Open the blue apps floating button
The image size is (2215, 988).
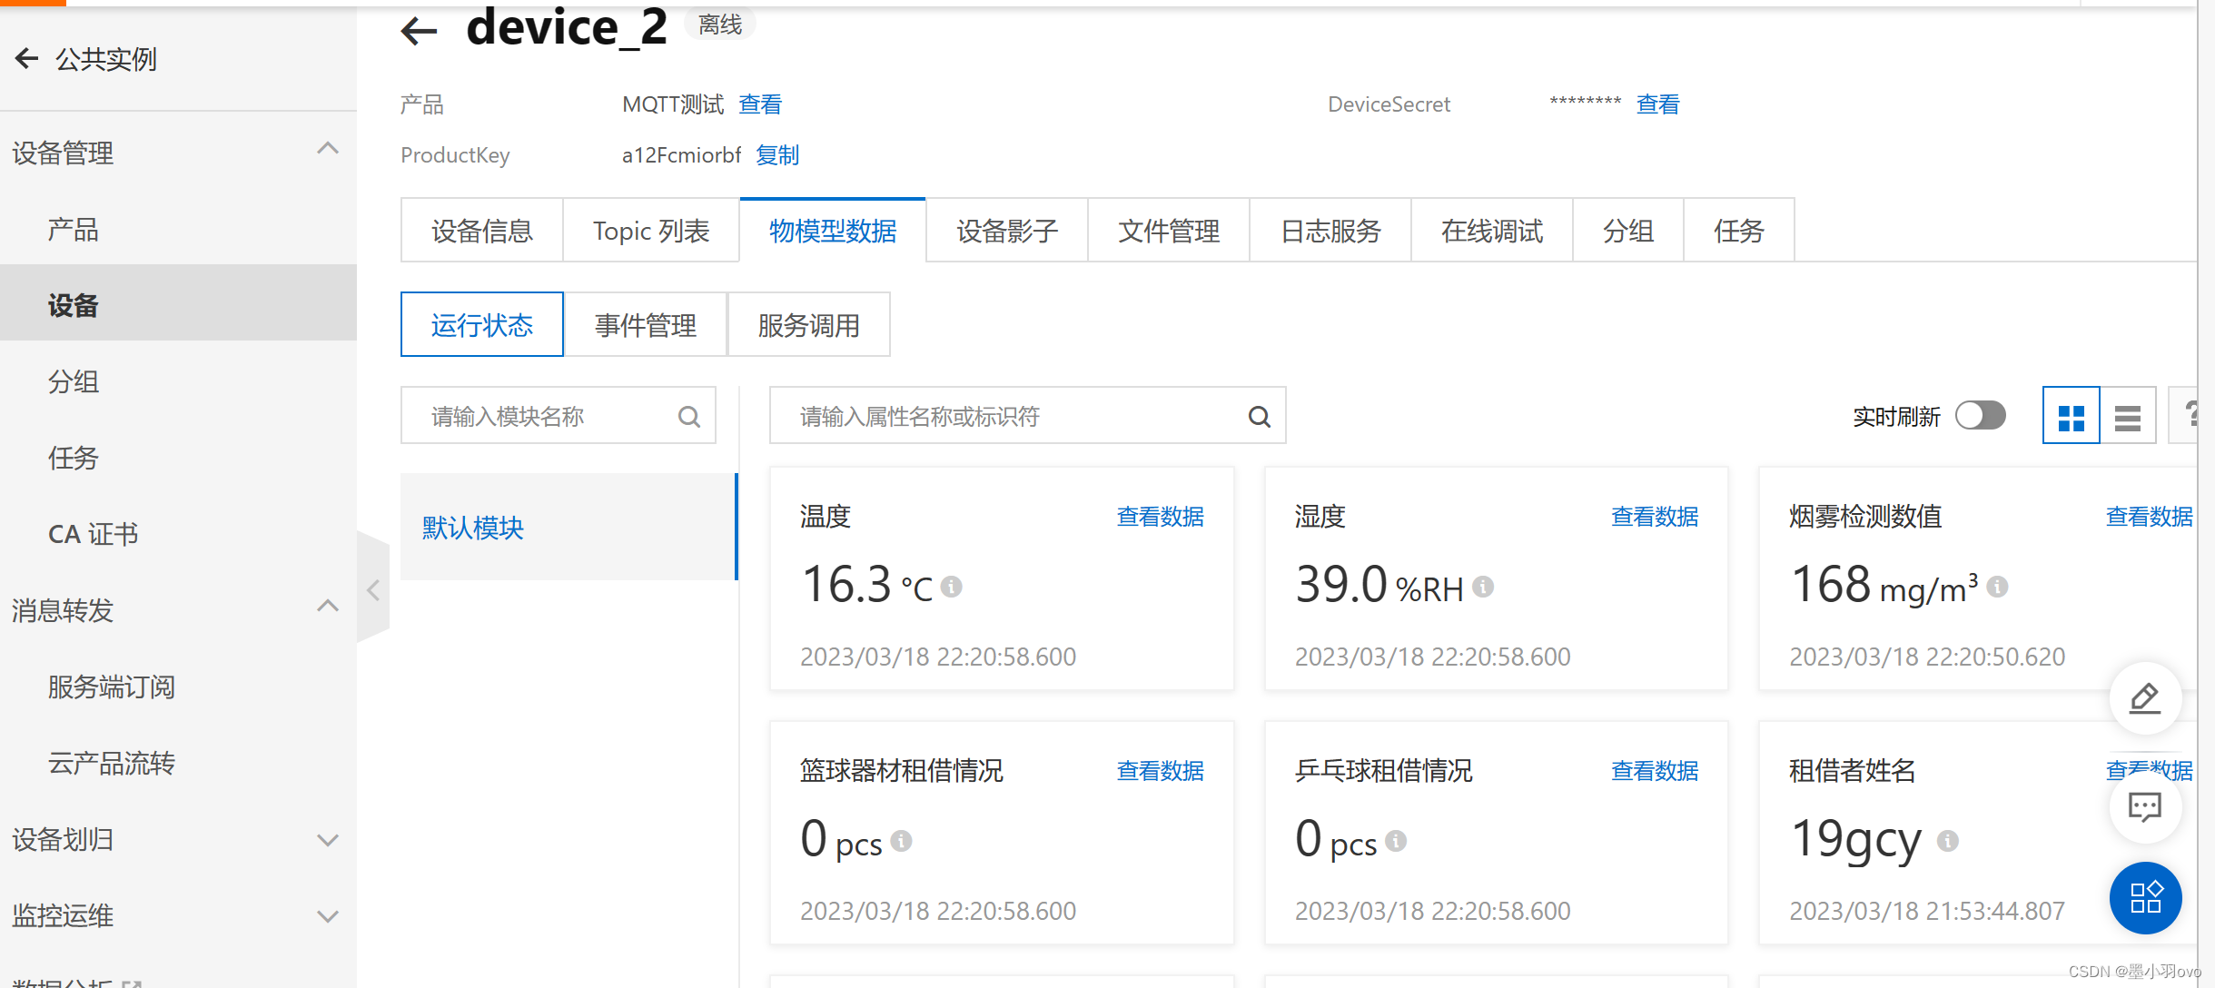tap(2145, 898)
